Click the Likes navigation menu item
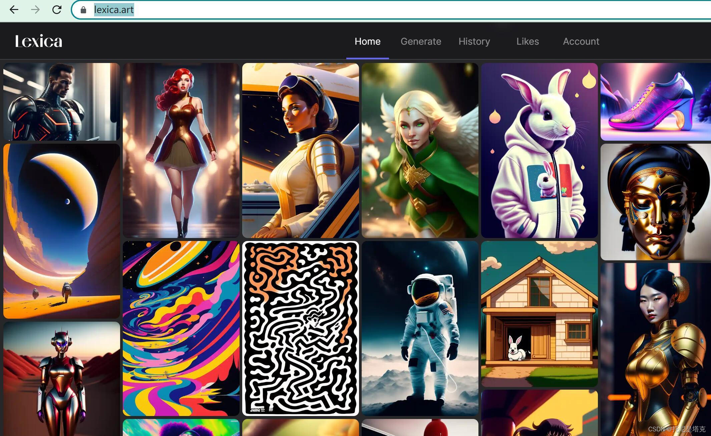 coord(528,41)
